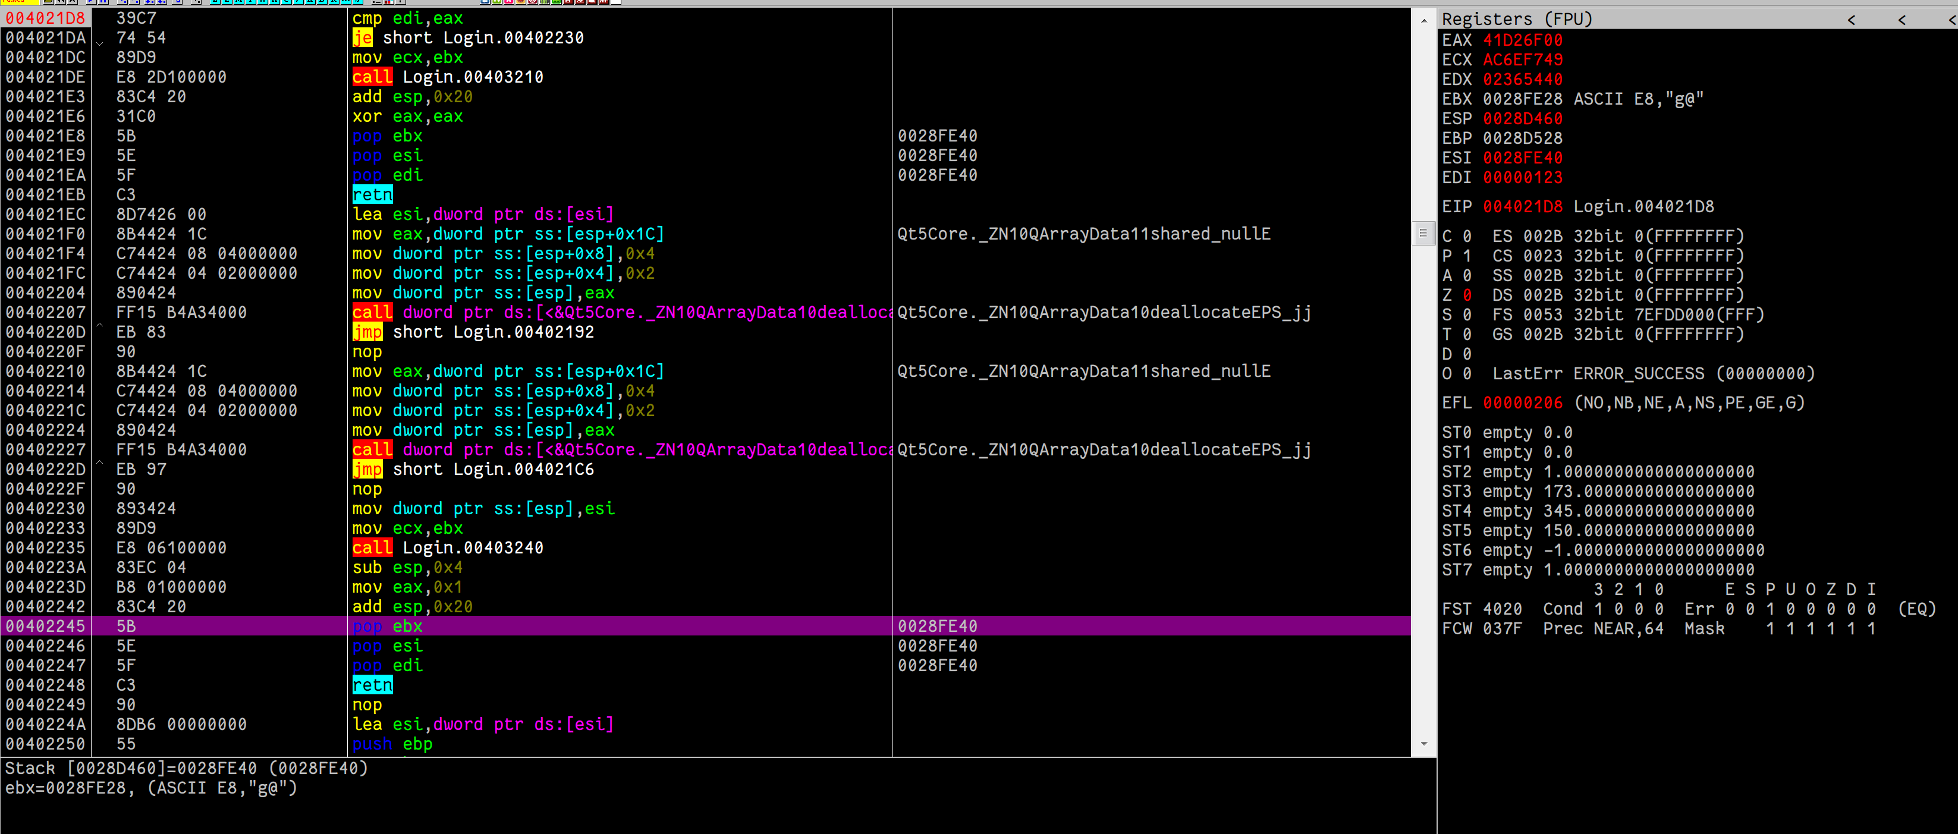The width and height of the screenshot is (1958, 834).
Task: Select the call Login.00403210 instruction
Action: 448,77
